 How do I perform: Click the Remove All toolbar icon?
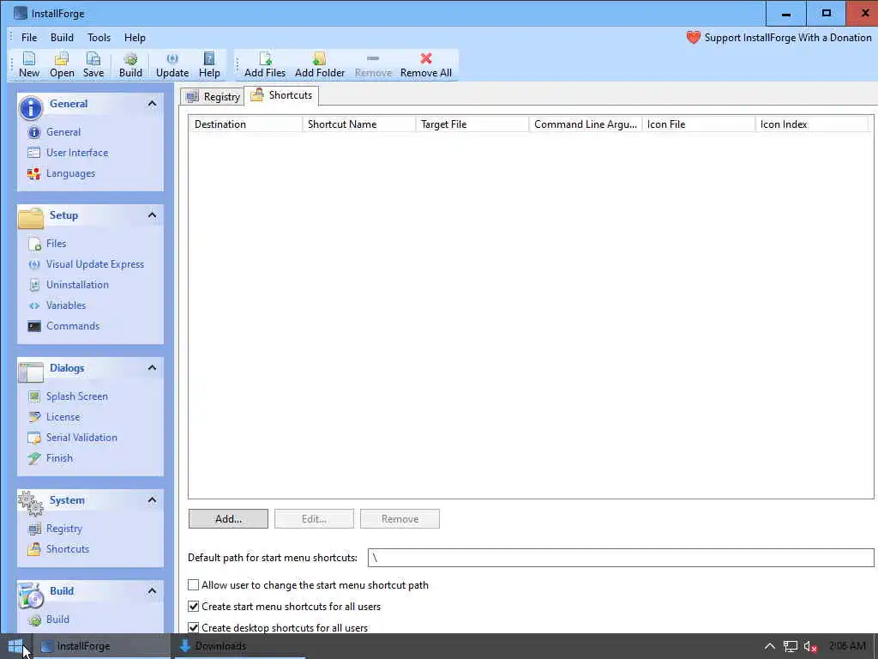[x=425, y=64]
